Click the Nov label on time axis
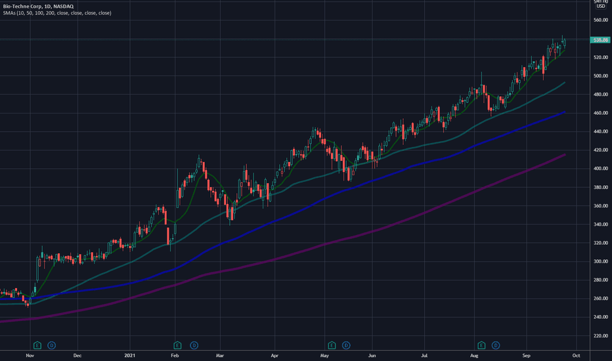This screenshot has width=612, height=361. point(30,356)
